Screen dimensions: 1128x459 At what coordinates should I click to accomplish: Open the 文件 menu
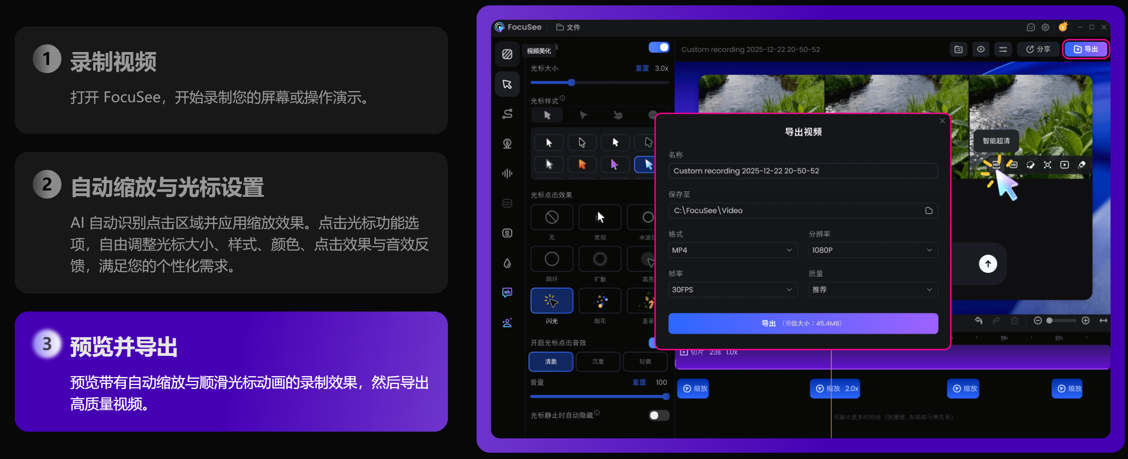(x=568, y=27)
